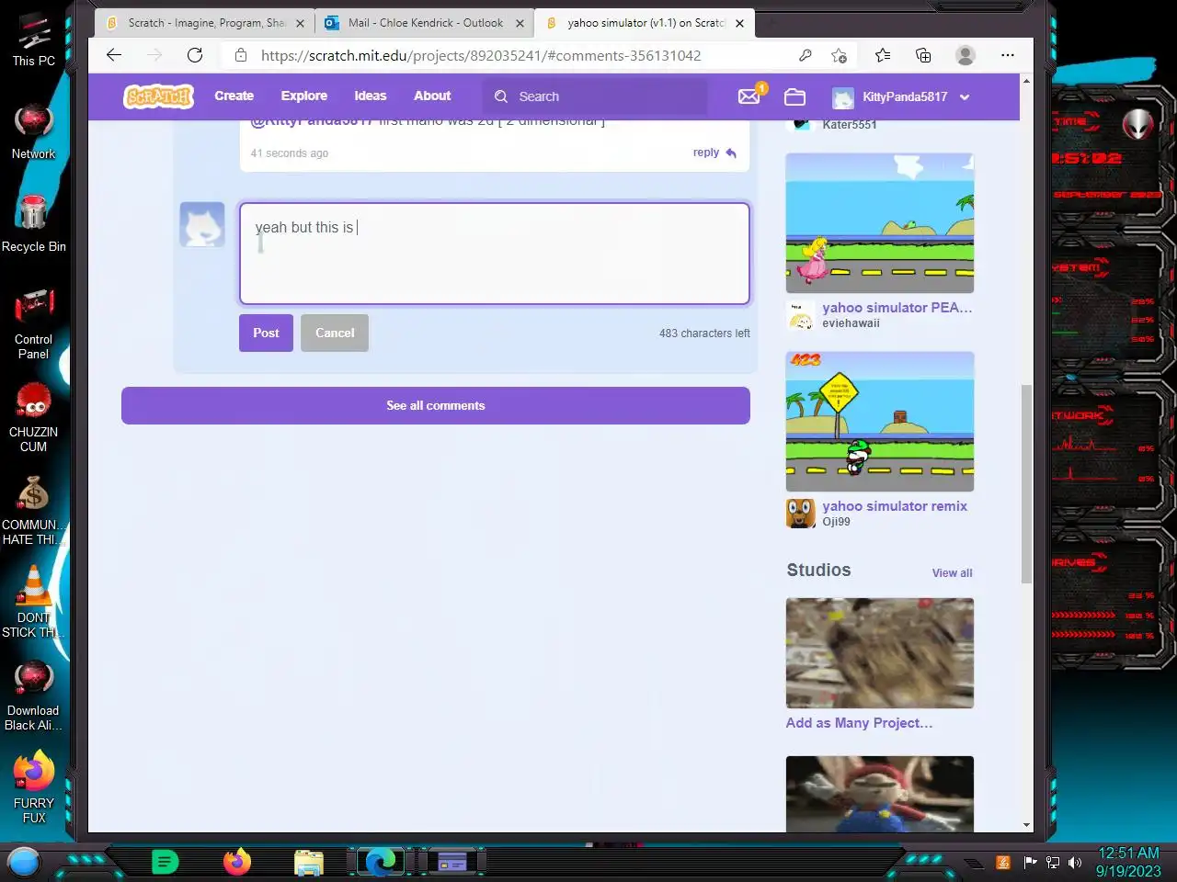Open Add as Many Project... studio link
Screen dimensions: 1177x882
pyautogui.click(x=859, y=723)
